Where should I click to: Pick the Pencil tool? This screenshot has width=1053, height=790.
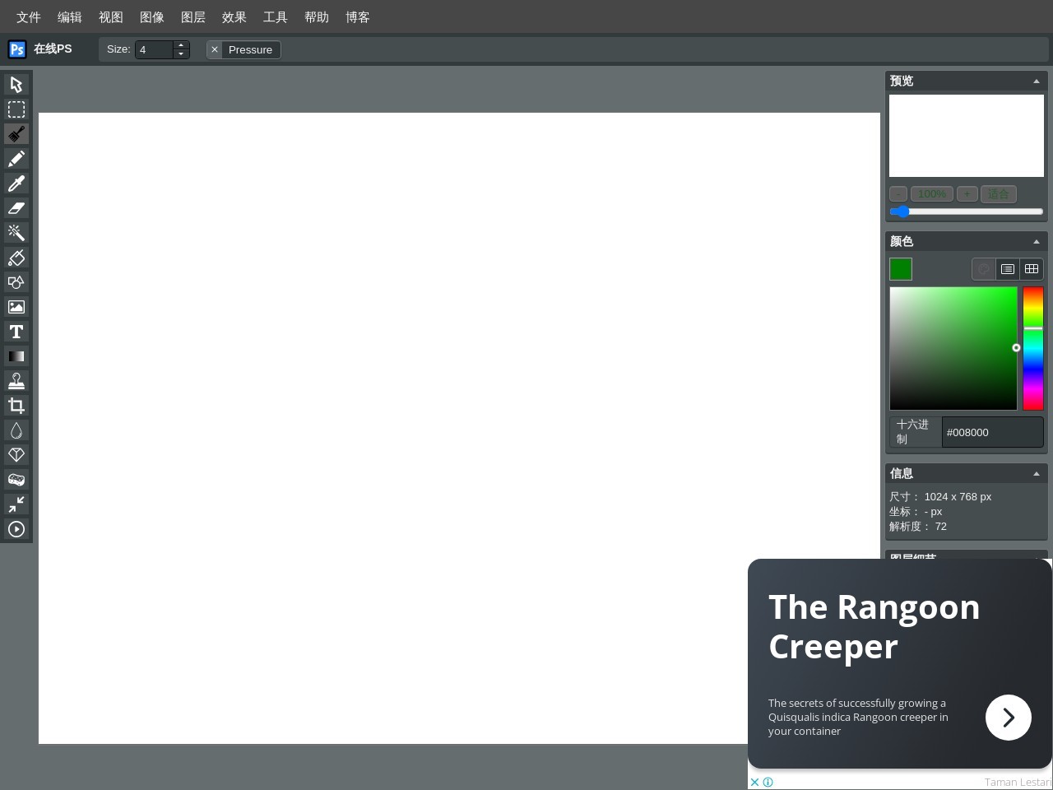pos(16,159)
